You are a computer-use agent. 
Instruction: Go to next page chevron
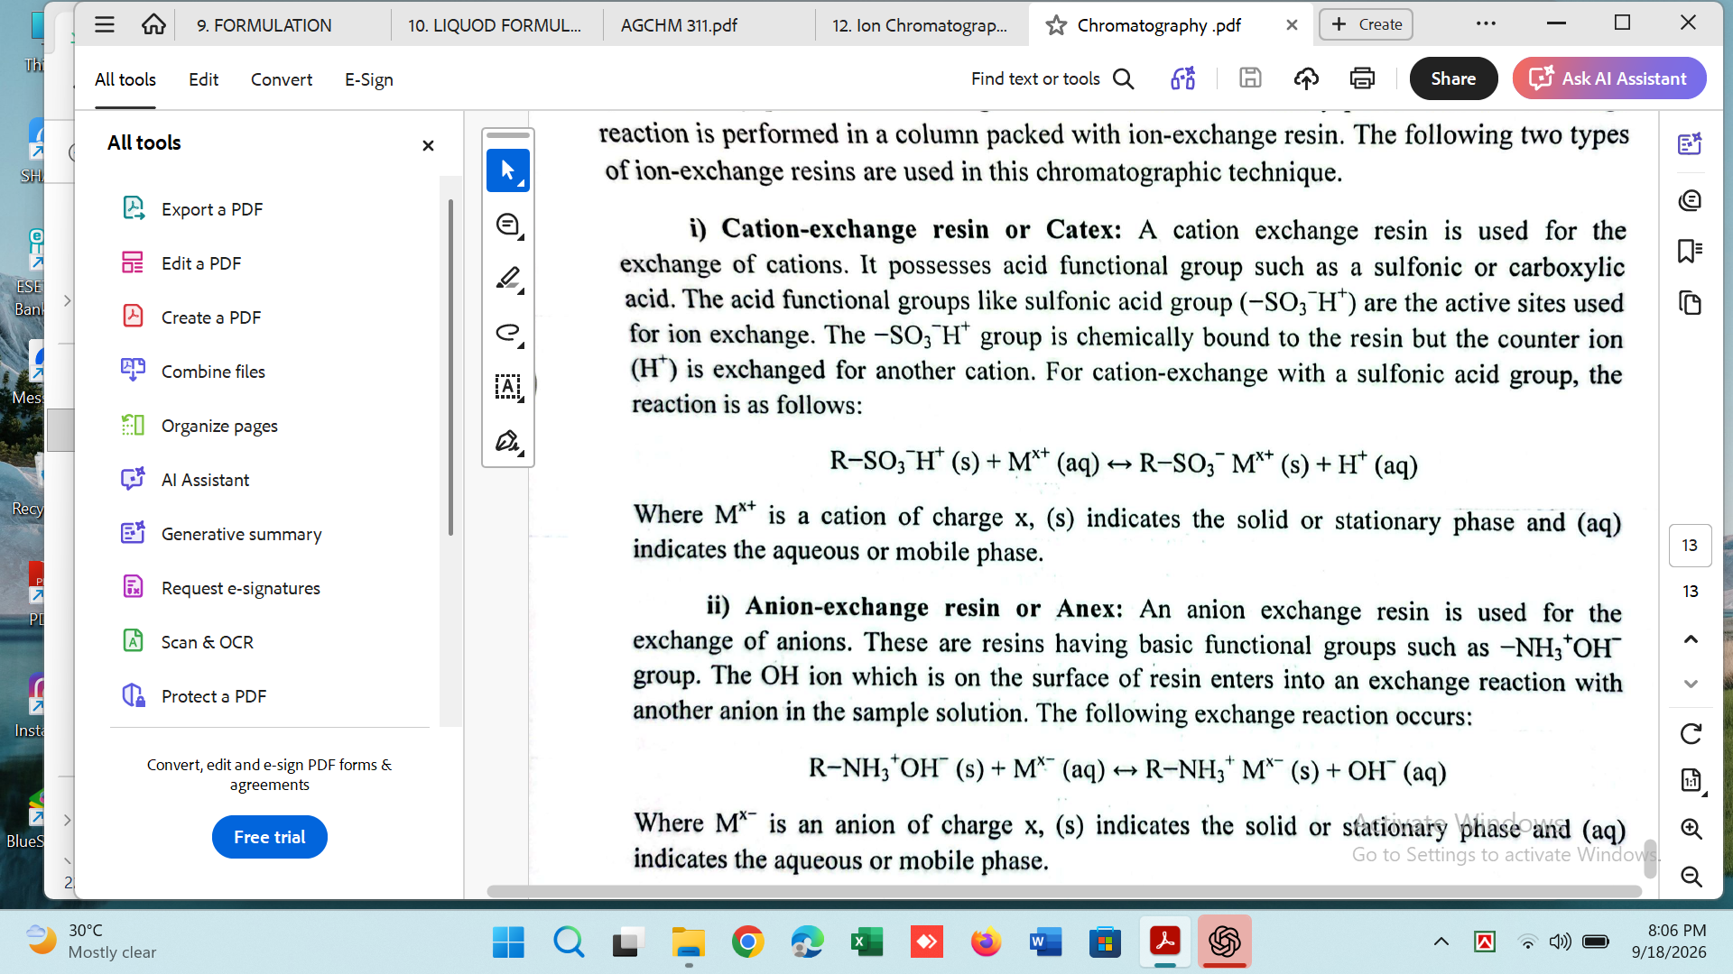[1691, 685]
